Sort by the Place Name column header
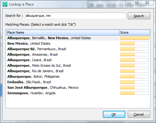Image resolution: width=156 pixels, height=123 pixels. coord(63,32)
